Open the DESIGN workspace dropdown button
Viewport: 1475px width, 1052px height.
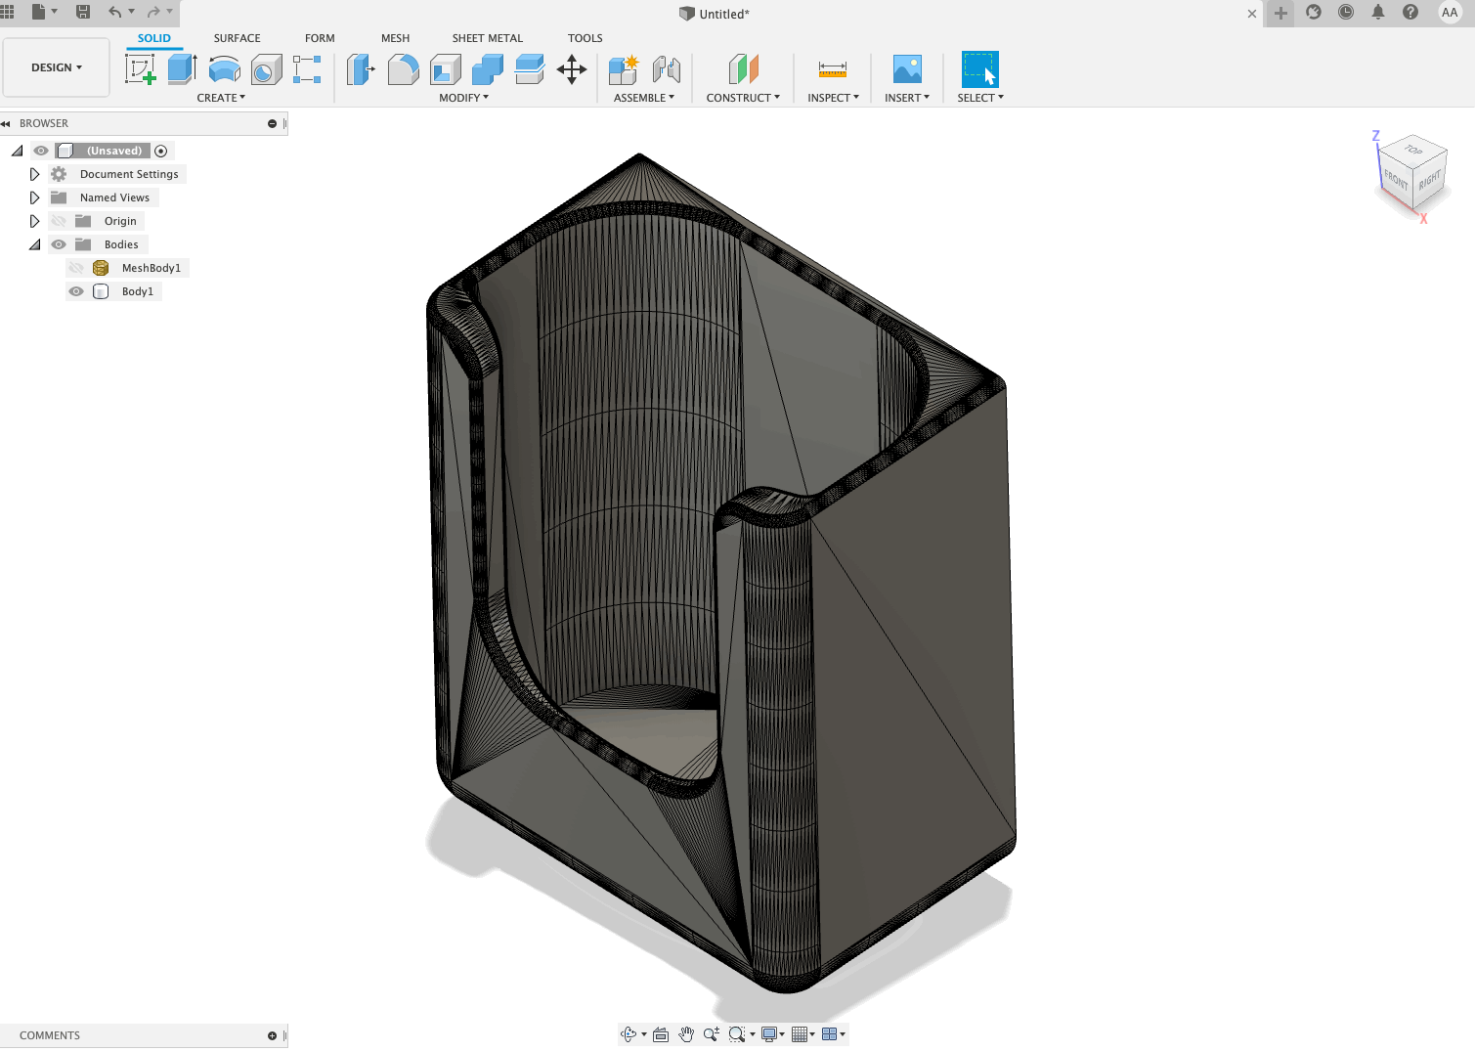pos(57,67)
